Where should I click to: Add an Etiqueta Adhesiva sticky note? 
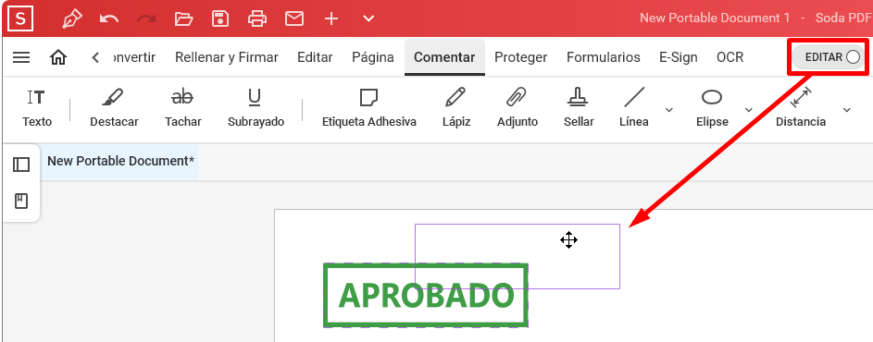point(369,108)
